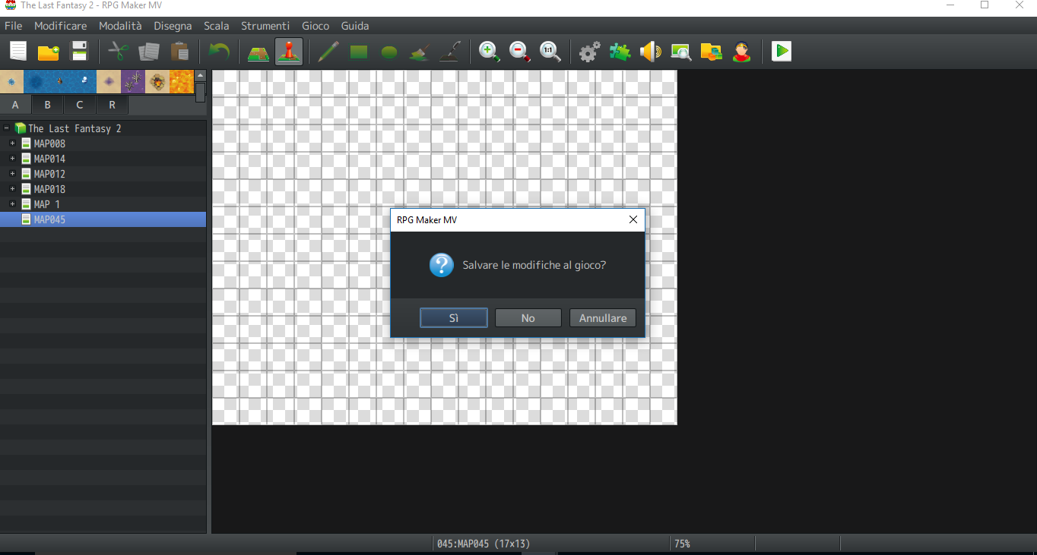This screenshot has height=555, width=1037.
Task: Open the Plugin Manager puzzle icon
Action: (x=620, y=52)
